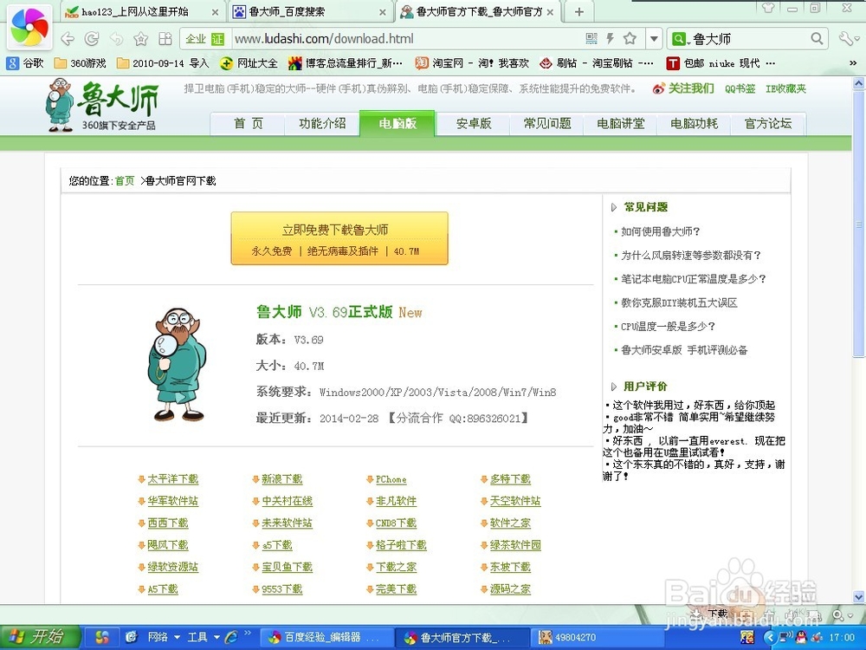Click the IE收藏夹 link
This screenshot has width=866, height=650.
click(x=785, y=88)
